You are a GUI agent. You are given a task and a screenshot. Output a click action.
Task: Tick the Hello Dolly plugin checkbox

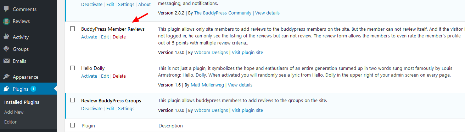click(x=73, y=68)
